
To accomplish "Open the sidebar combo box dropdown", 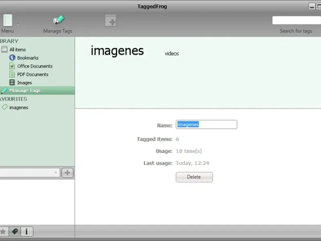I will point(56,173).
